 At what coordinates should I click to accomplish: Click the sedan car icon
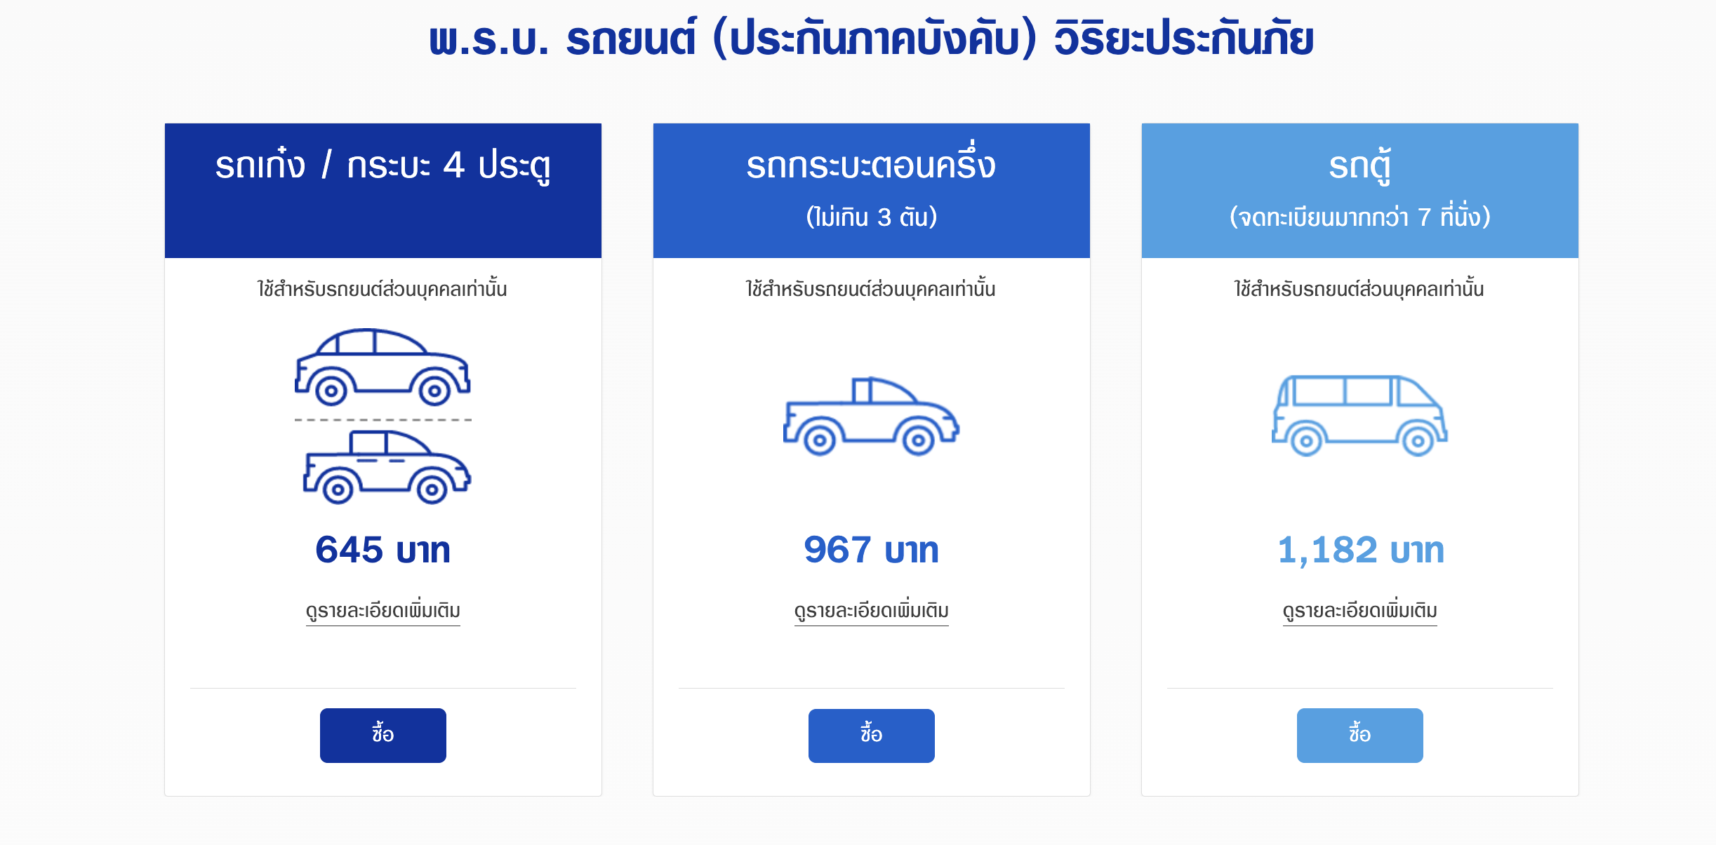click(x=383, y=367)
